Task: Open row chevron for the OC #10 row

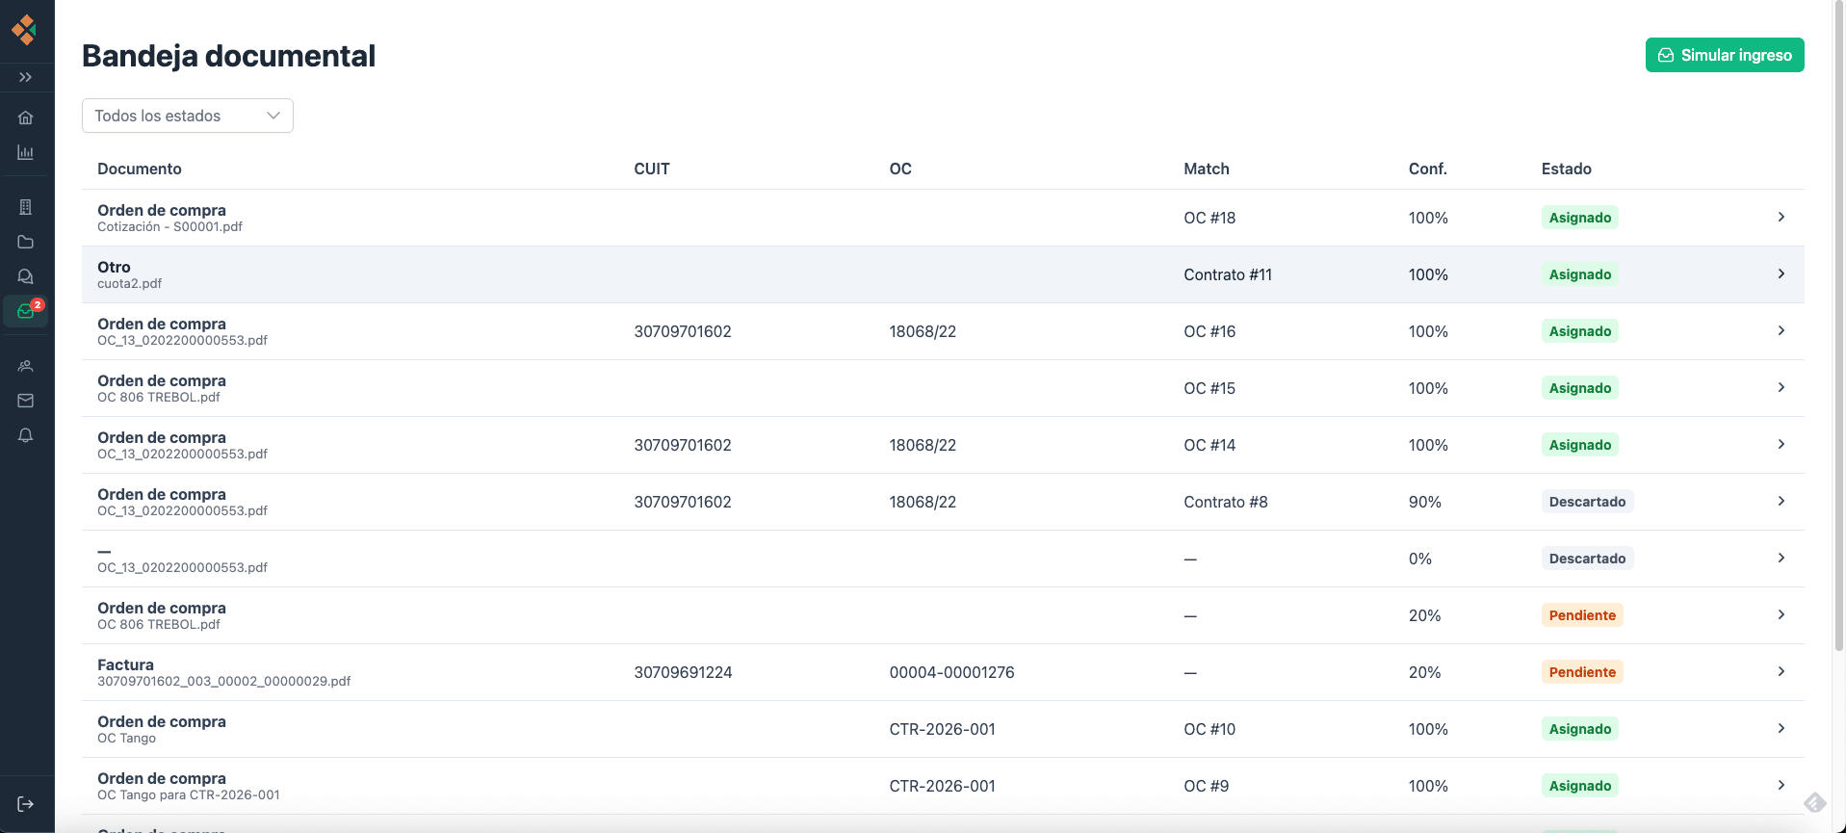Action: click(x=1781, y=728)
